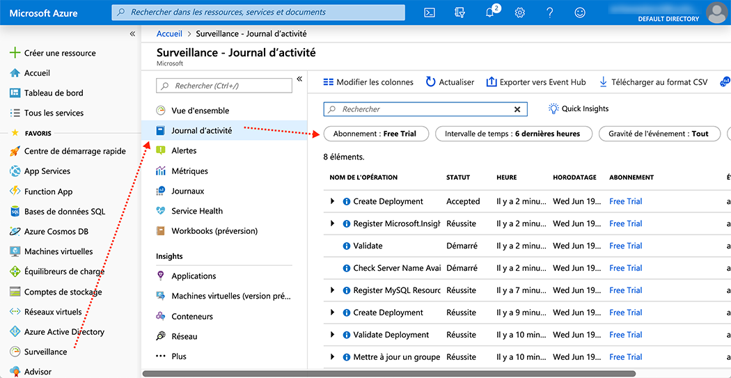Open the notifications bell
731x378 pixels.
490,12
